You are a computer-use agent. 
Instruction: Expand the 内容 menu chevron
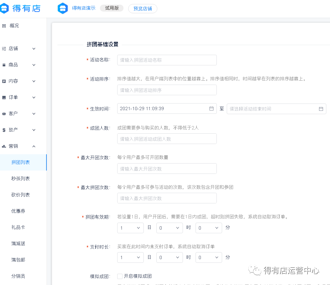click(34, 81)
